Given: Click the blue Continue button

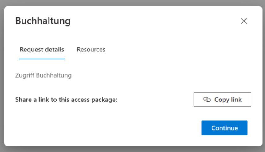Looking at the screenshot, I should [224, 128].
